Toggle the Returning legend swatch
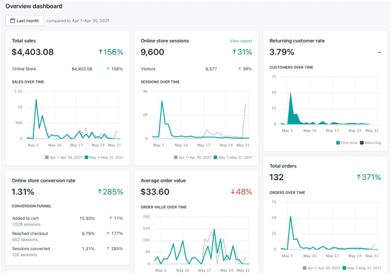 [x=362, y=142]
